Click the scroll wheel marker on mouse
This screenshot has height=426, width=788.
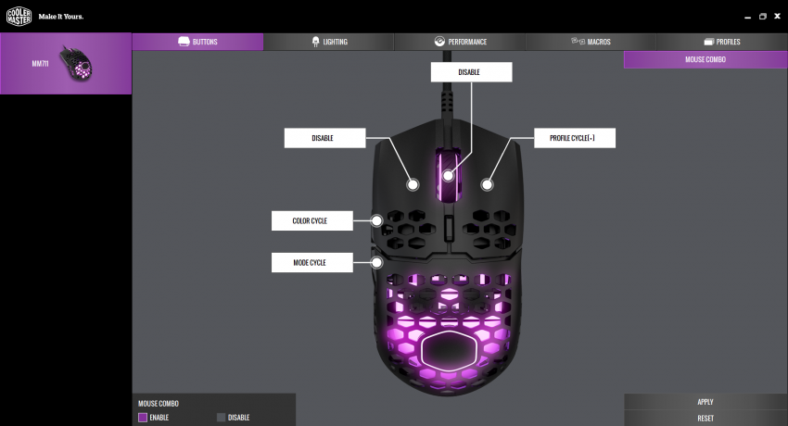click(448, 175)
